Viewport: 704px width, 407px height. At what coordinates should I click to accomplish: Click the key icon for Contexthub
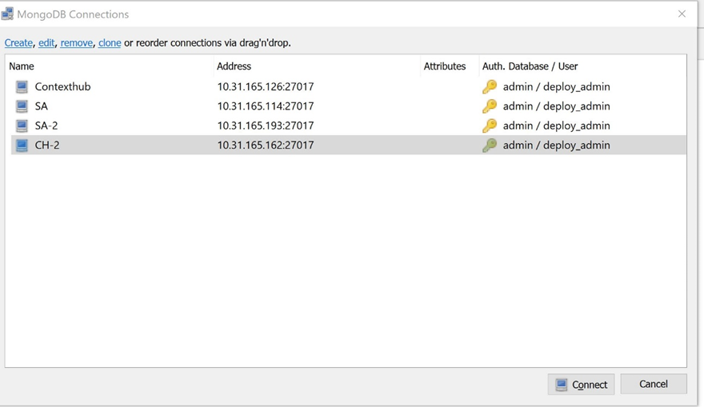490,86
